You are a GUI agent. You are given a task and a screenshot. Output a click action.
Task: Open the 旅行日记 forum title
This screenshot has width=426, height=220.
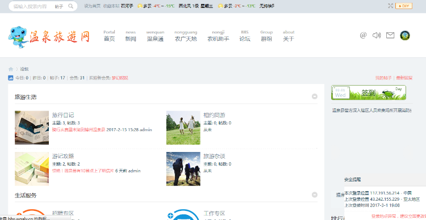coord(63,115)
